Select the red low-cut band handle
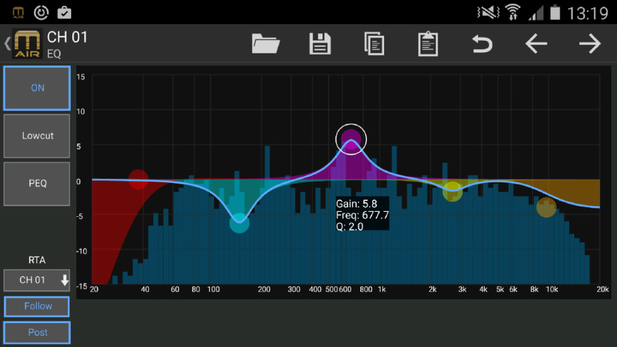 pos(139,180)
